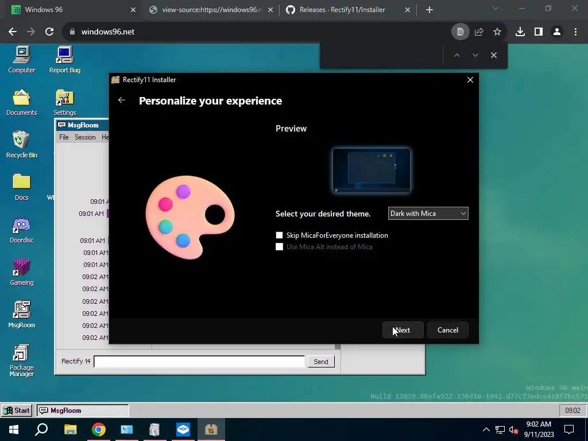Screen dimensions: 588x441
Task: Click Cancel in the Rectify11 Installer
Action: [x=448, y=330]
